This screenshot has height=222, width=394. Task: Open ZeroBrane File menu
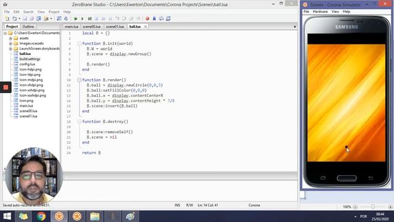[7, 12]
